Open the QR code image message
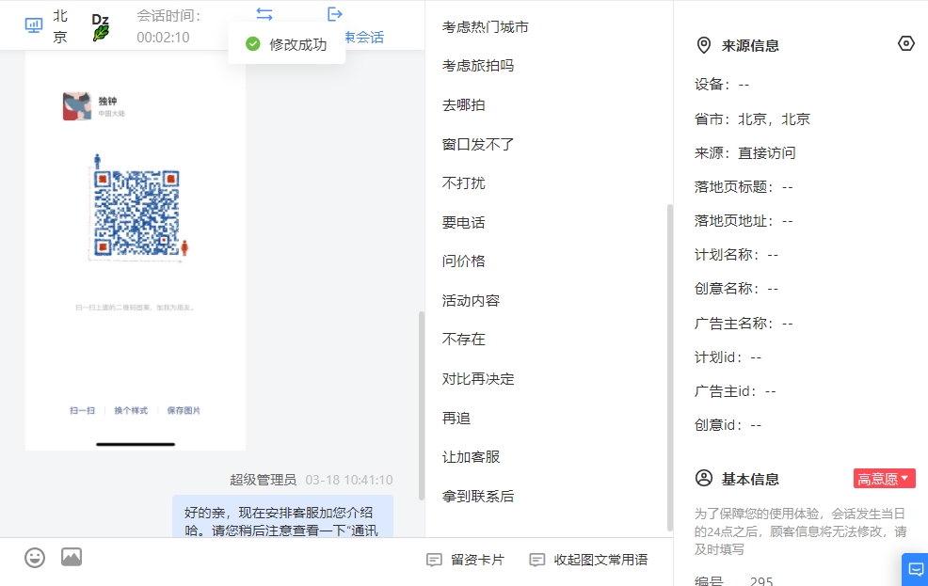The width and height of the screenshot is (928, 586). point(136,251)
